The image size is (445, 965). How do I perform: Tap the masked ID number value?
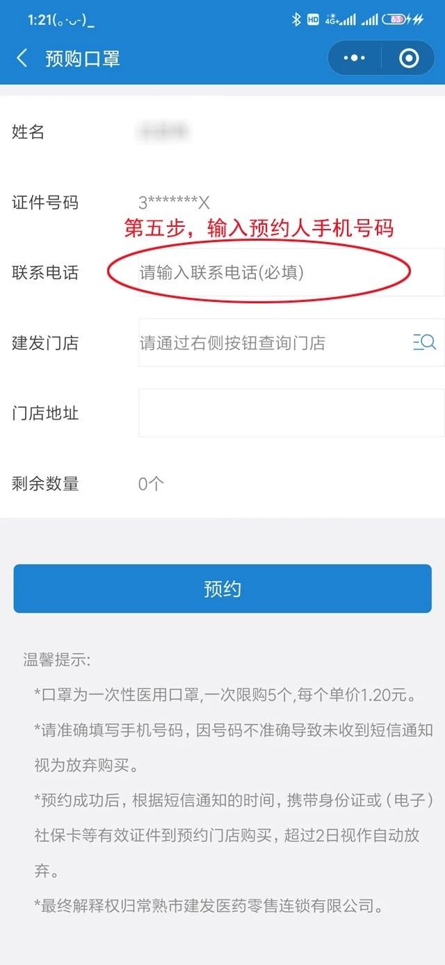pyautogui.click(x=175, y=203)
